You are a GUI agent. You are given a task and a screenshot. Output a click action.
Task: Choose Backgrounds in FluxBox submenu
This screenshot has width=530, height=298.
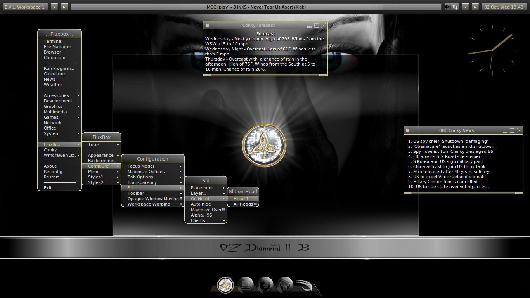coord(101,161)
